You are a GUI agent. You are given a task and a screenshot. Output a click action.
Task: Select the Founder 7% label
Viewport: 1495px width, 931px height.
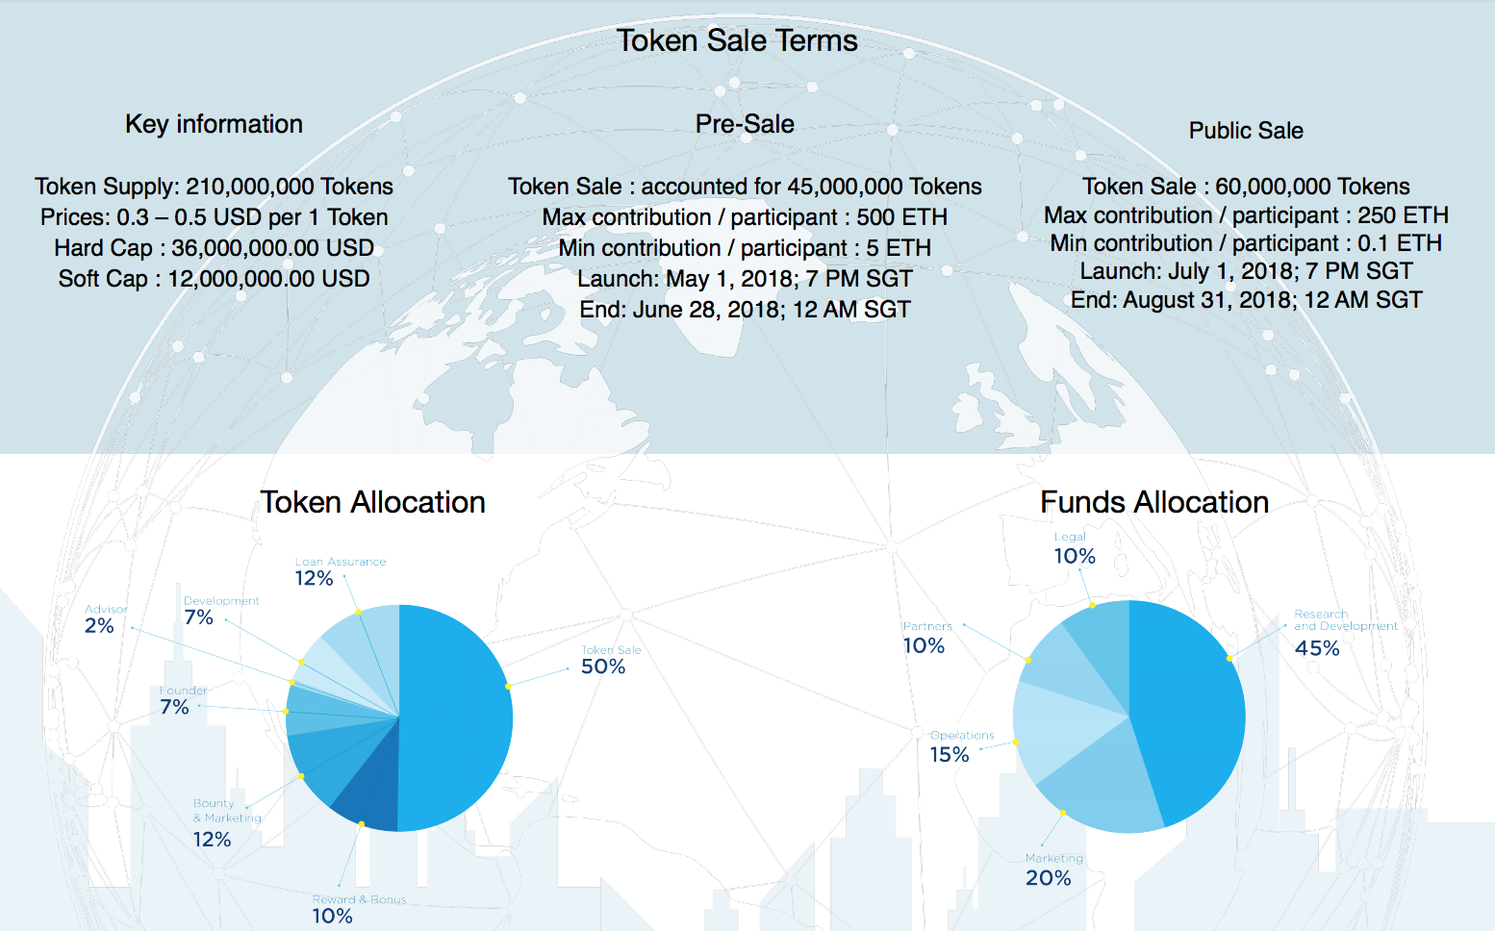coord(179,701)
